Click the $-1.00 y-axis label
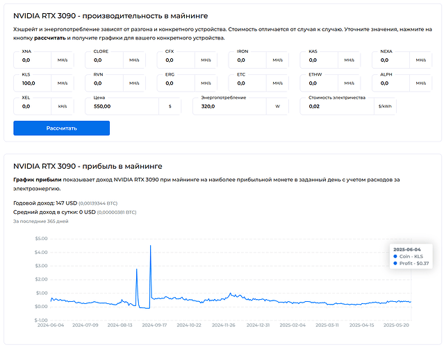 [x=41, y=320]
